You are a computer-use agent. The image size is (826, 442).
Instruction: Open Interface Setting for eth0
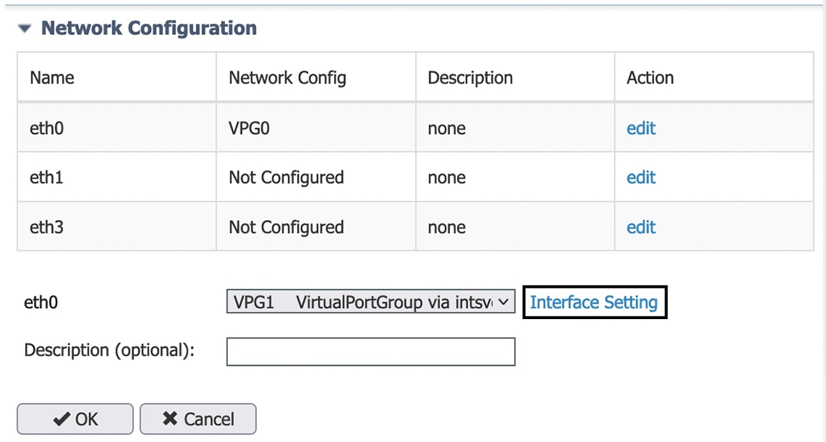(594, 302)
